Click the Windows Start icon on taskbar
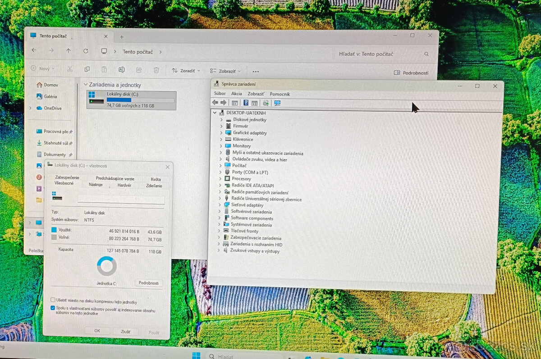The width and height of the screenshot is (541, 359). [196, 355]
